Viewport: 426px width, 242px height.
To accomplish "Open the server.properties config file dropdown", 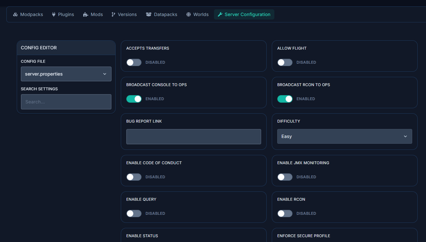I will (66, 74).
